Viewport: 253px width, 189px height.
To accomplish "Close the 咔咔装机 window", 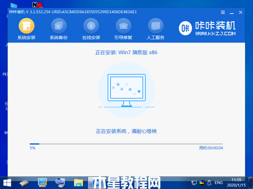I will point(240,12).
